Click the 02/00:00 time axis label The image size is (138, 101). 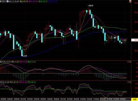pyautogui.click(x=123, y=99)
